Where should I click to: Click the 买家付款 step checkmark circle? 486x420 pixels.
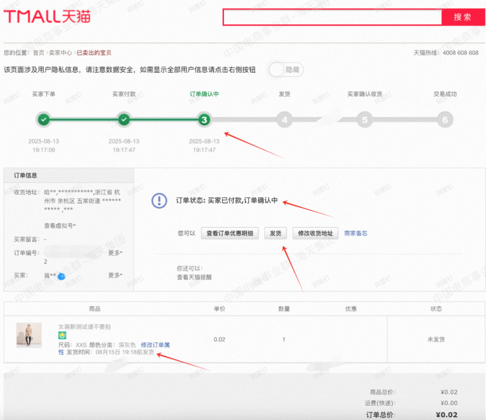click(x=124, y=120)
